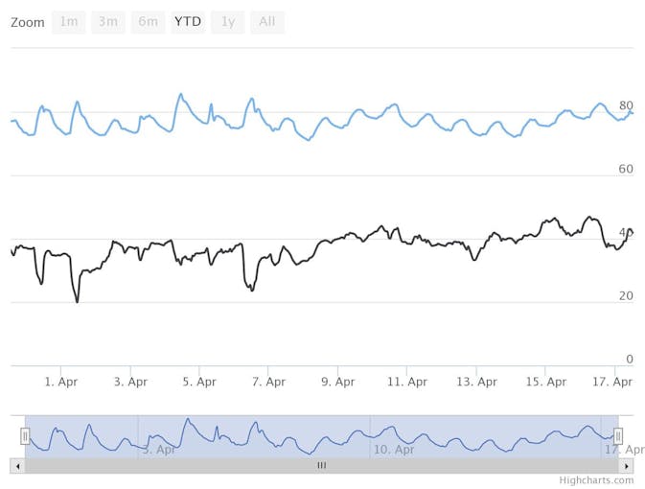645x489 pixels.
Task: Click the navigator right range handle
Action: (x=618, y=436)
